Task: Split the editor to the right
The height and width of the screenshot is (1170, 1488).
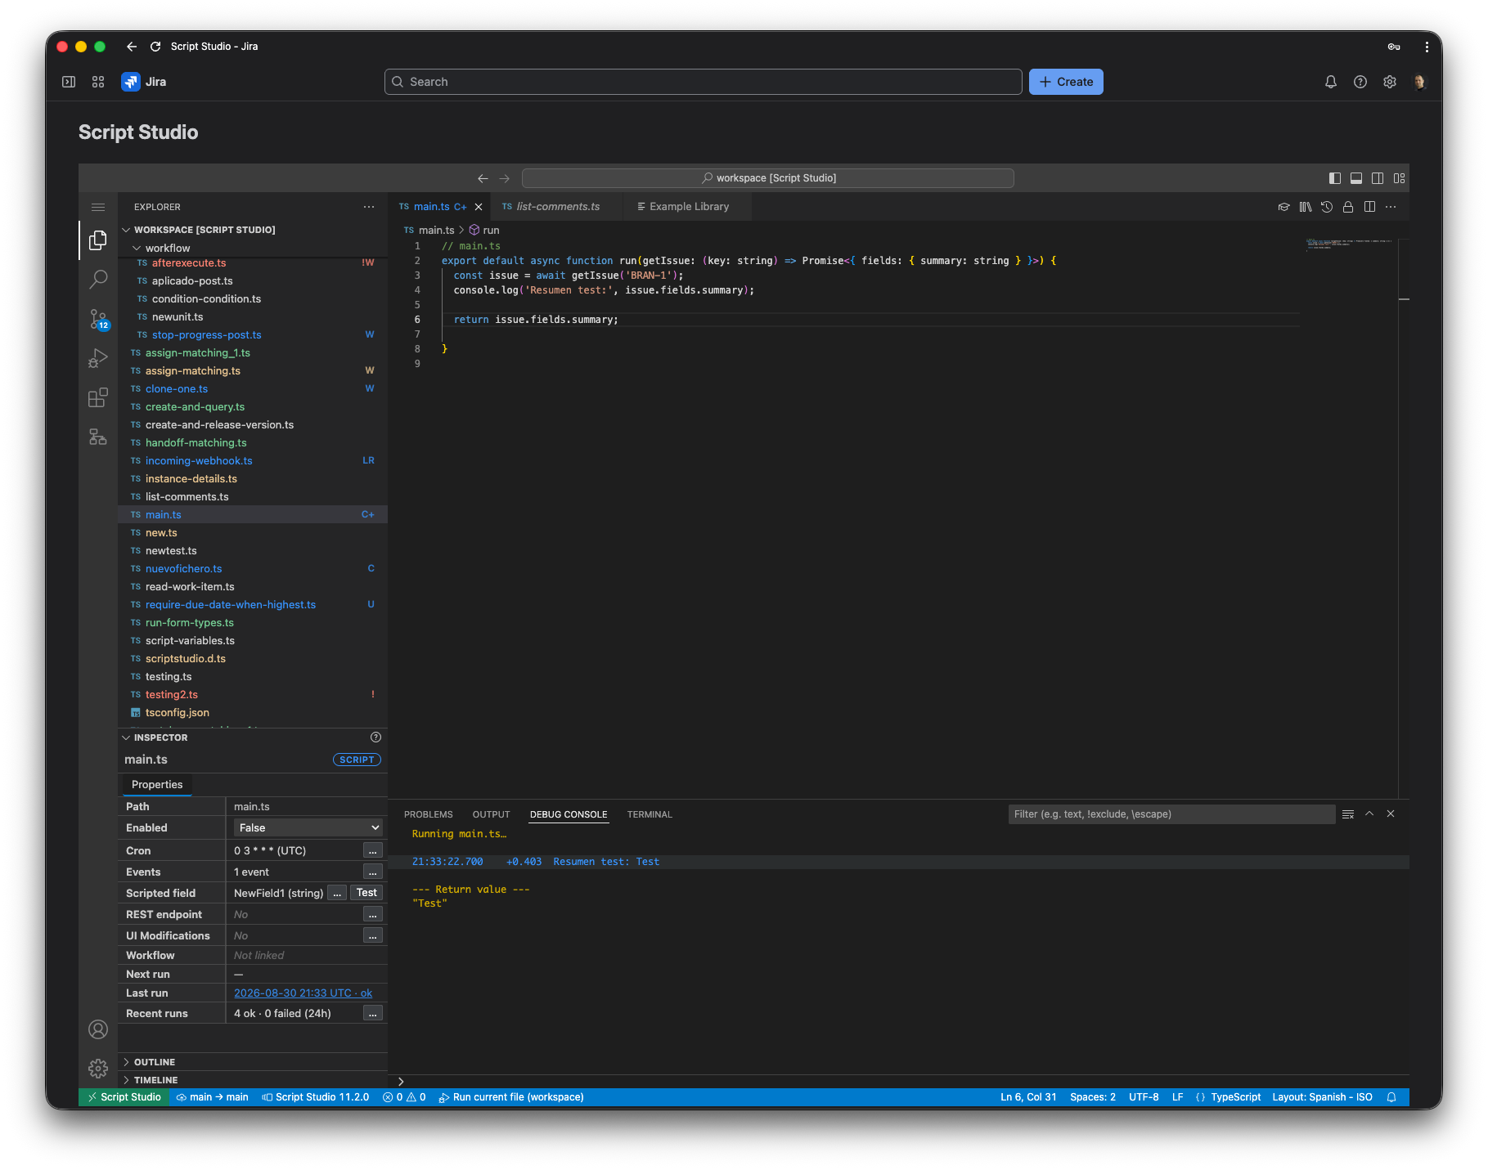Action: tap(1369, 207)
